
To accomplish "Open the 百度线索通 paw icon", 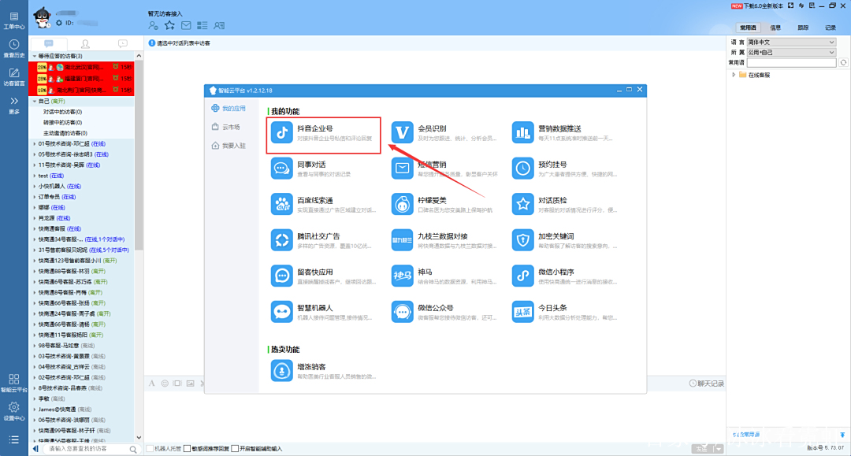I will pyautogui.click(x=281, y=204).
